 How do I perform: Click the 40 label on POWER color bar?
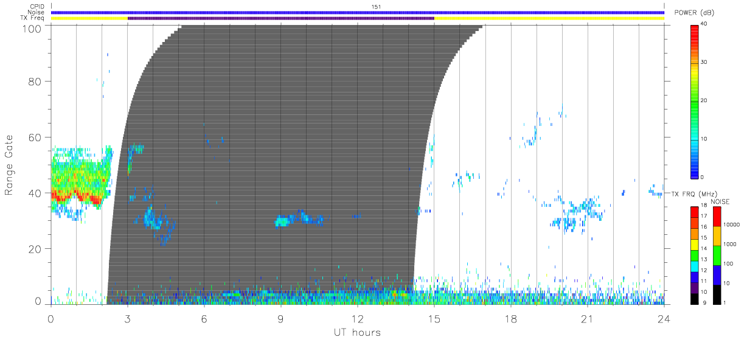(x=704, y=24)
